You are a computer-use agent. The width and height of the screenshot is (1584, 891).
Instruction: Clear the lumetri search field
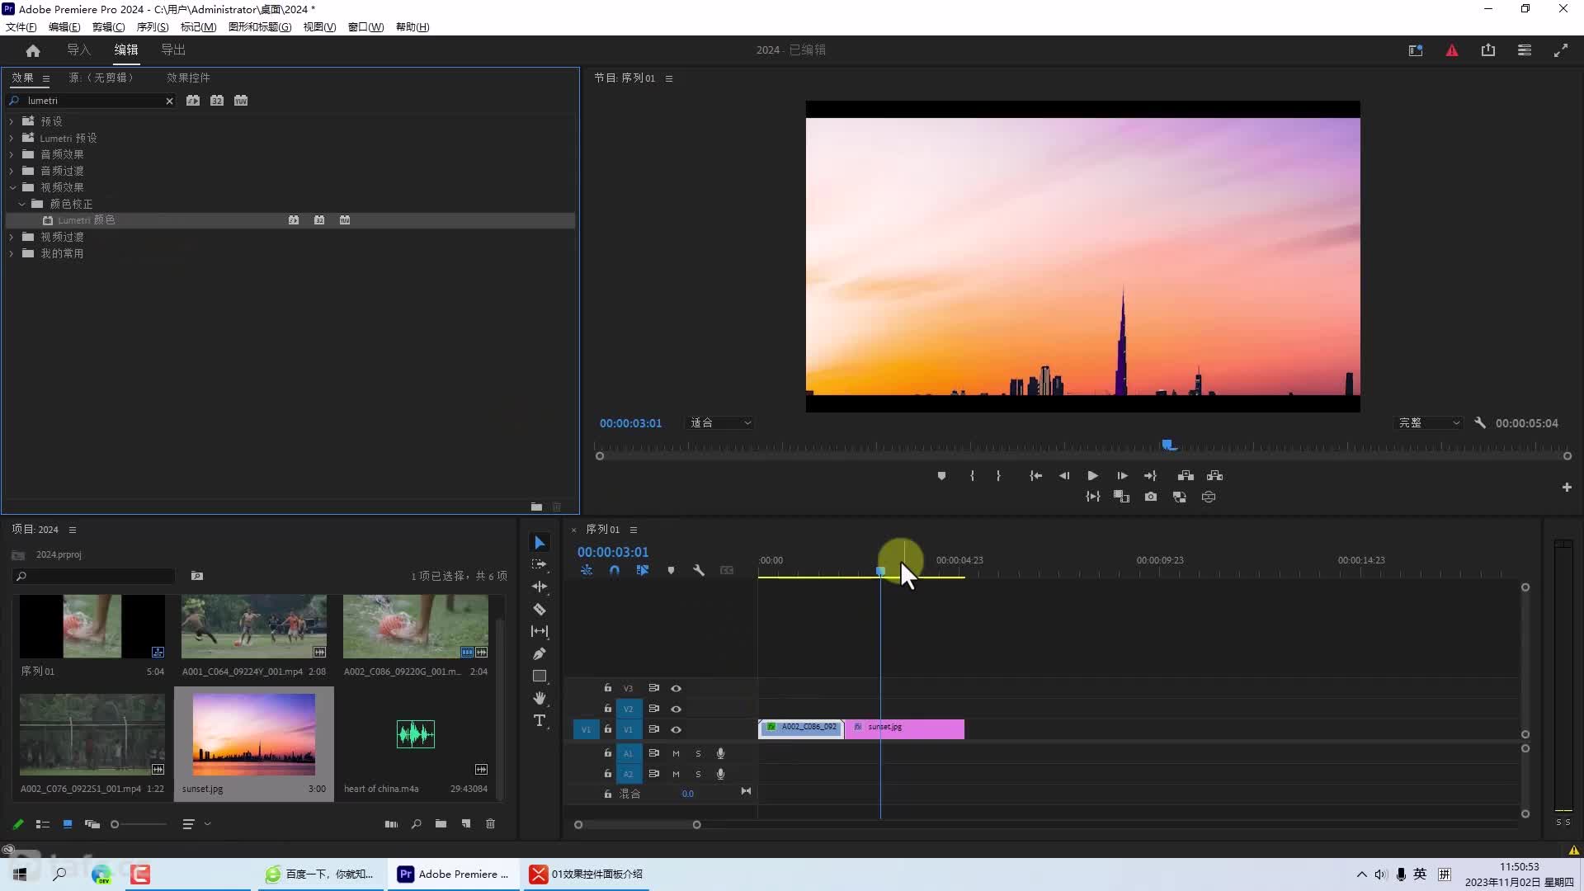tap(169, 101)
